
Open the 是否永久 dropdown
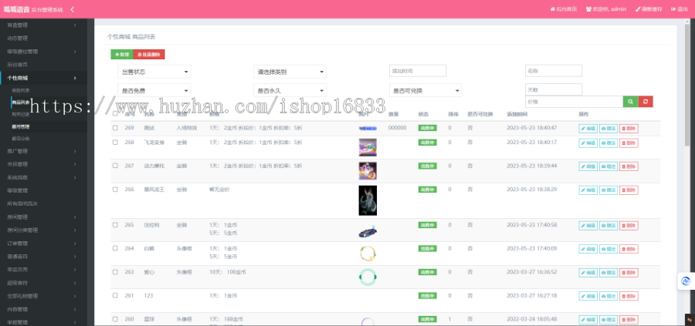(290, 90)
